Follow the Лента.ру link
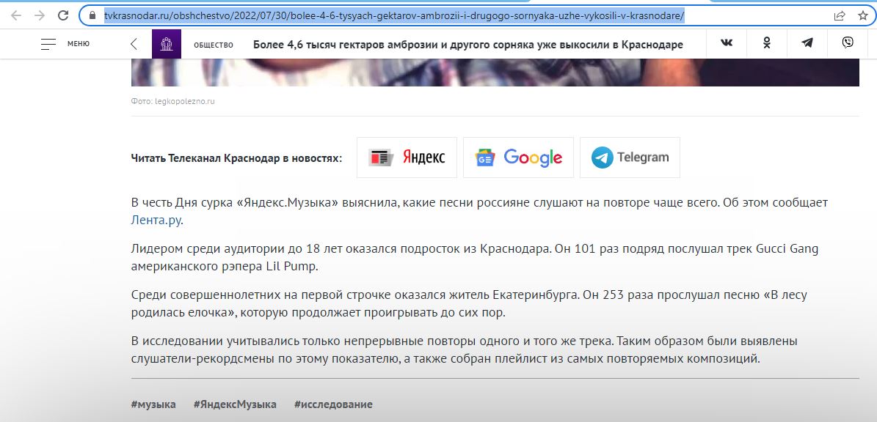877x422 pixels. [x=156, y=220]
